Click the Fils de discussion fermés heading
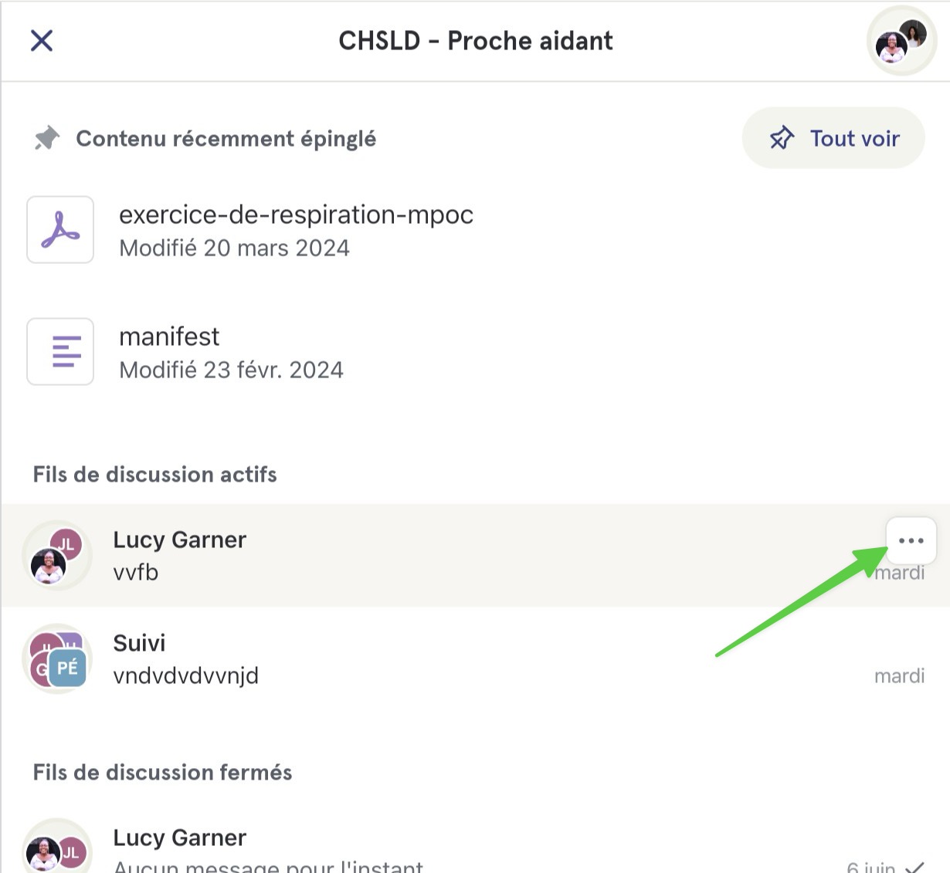The image size is (950, 873). pos(162,772)
